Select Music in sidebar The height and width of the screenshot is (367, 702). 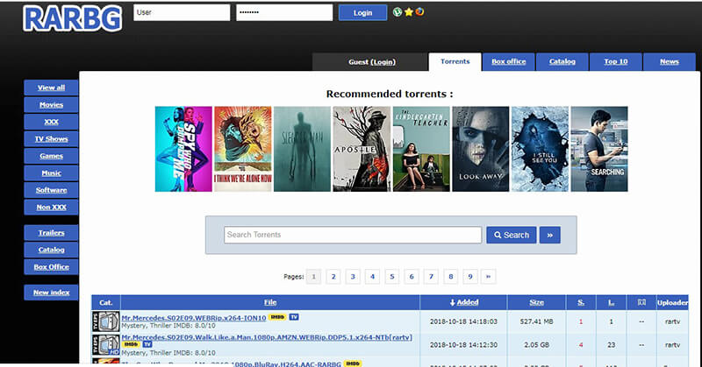pyautogui.click(x=51, y=173)
